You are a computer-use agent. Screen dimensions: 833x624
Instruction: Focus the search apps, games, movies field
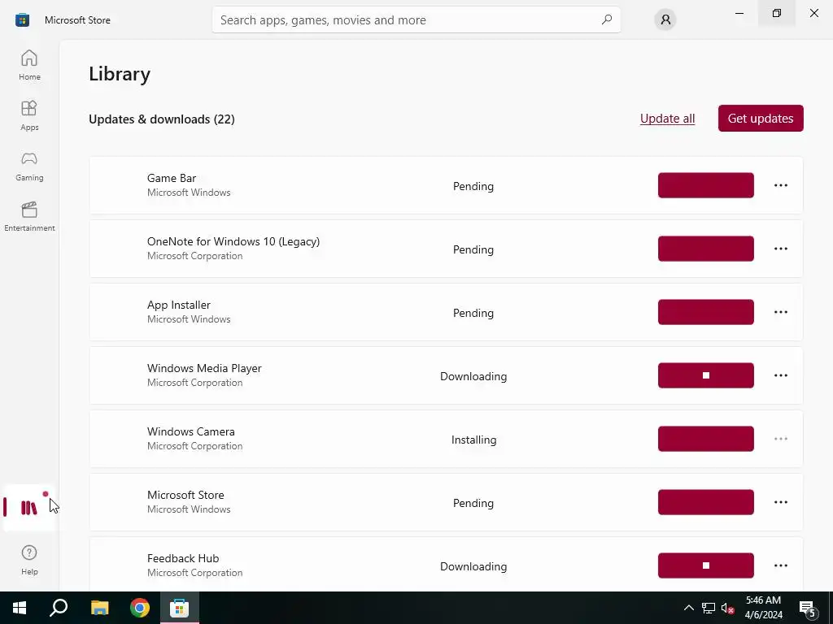coord(416,19)
